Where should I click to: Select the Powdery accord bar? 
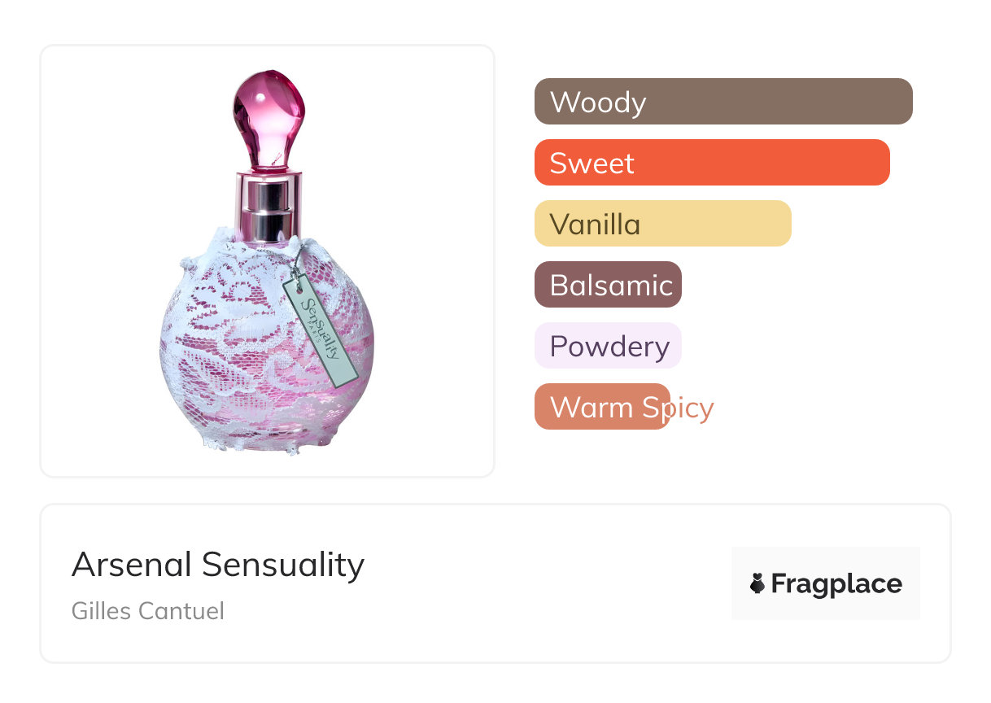pos(607,346)
